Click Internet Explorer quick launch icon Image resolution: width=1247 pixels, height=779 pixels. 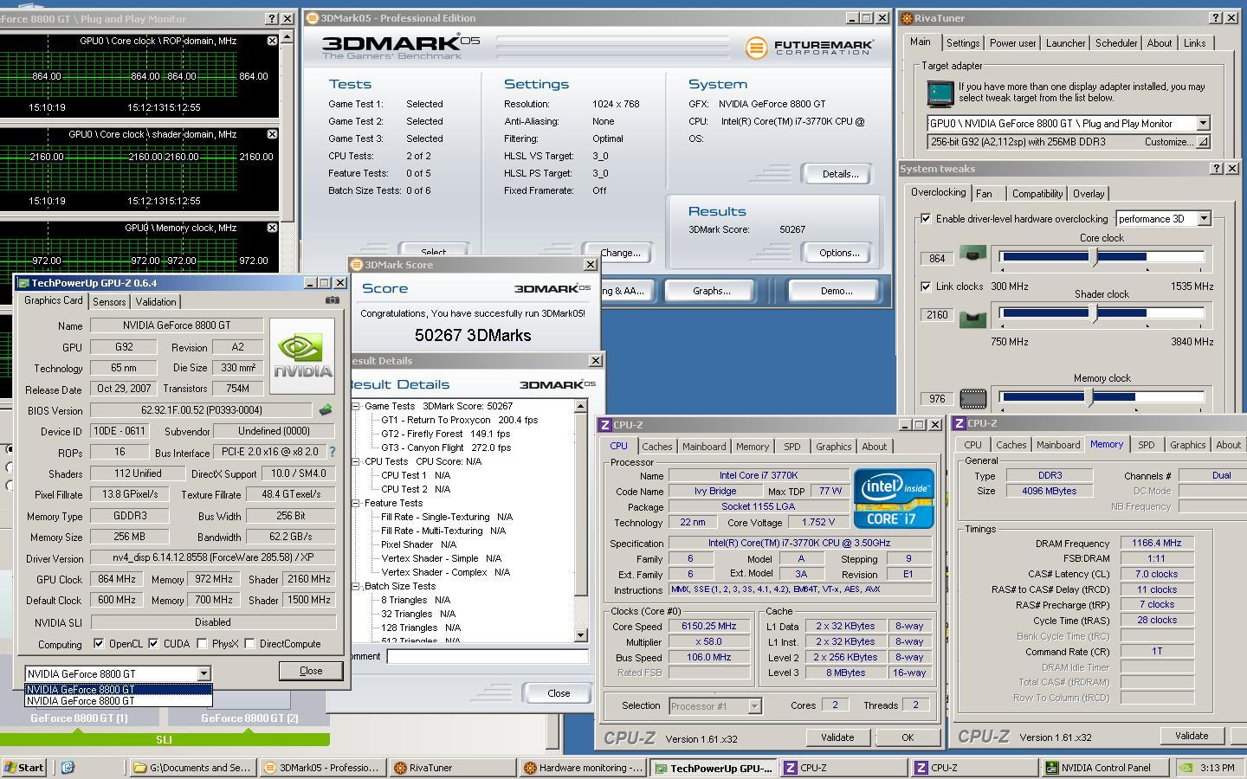coord(68,767)
